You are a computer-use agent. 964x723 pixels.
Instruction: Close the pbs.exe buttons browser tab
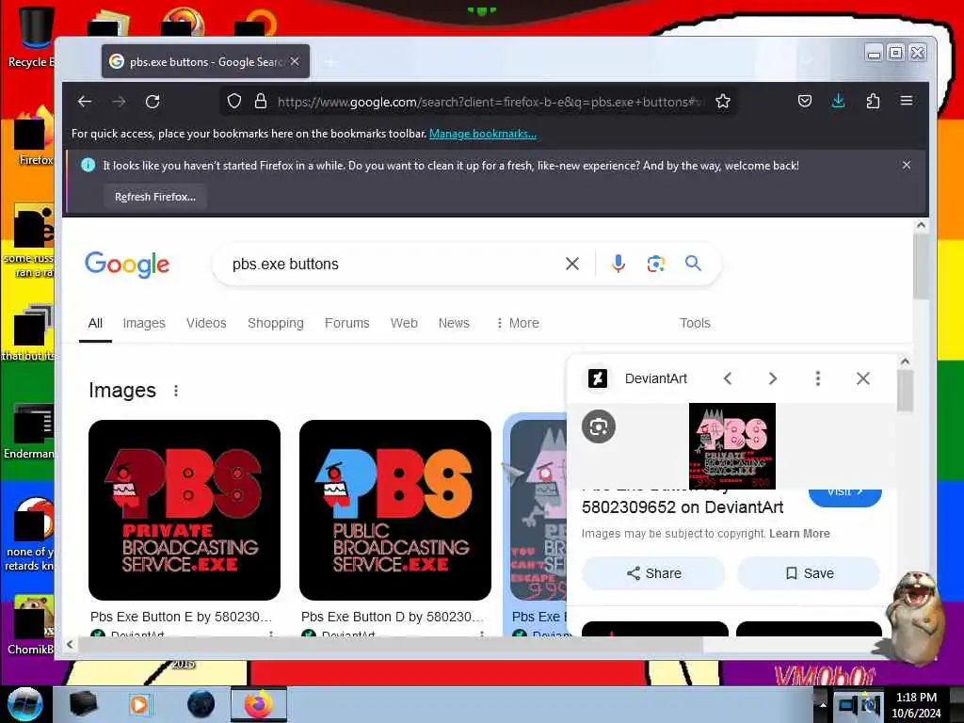[x=295, y=61]
